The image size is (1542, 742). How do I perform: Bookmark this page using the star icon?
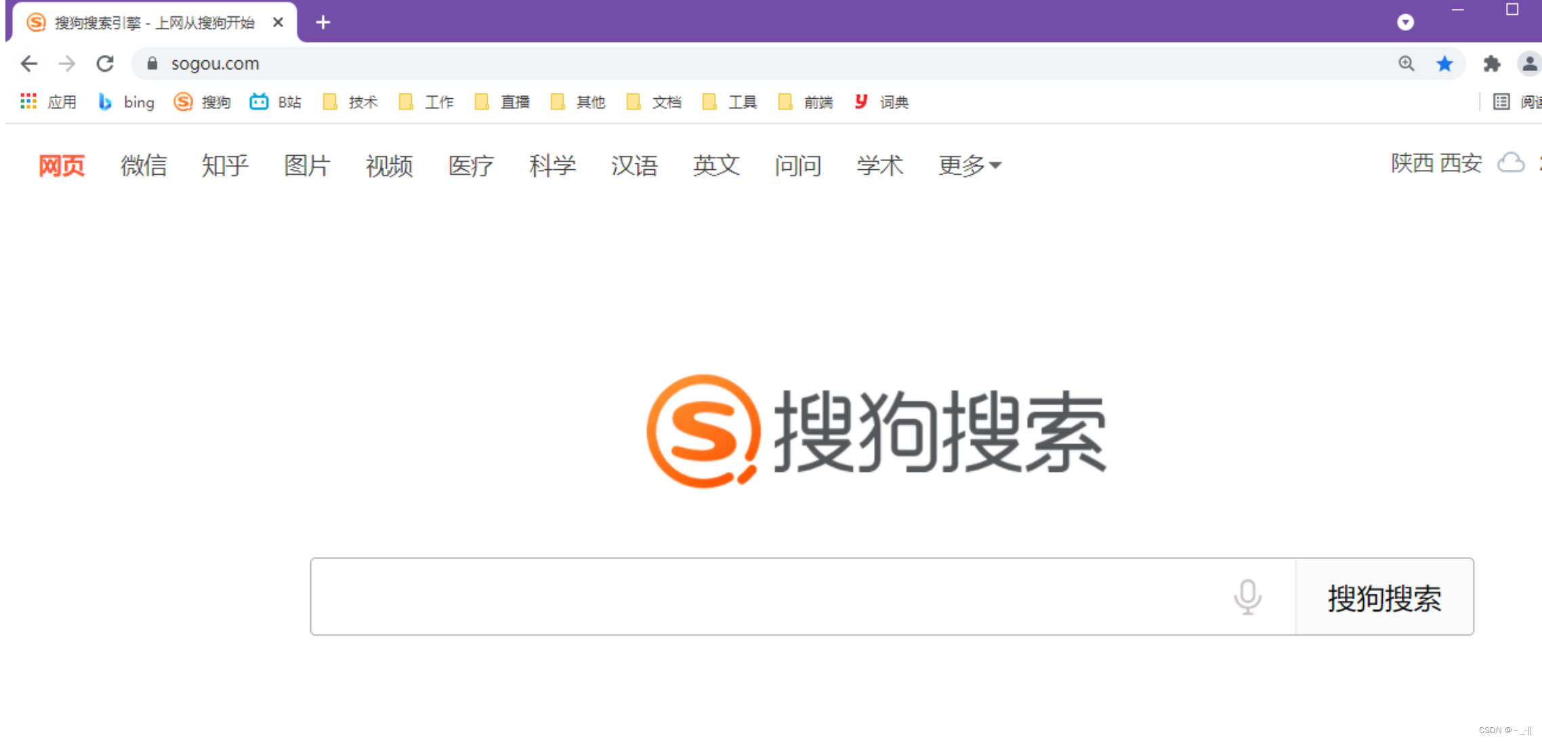[x=1445, y=63]
